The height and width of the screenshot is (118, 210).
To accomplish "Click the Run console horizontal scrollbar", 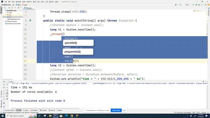I will (45, 108).
